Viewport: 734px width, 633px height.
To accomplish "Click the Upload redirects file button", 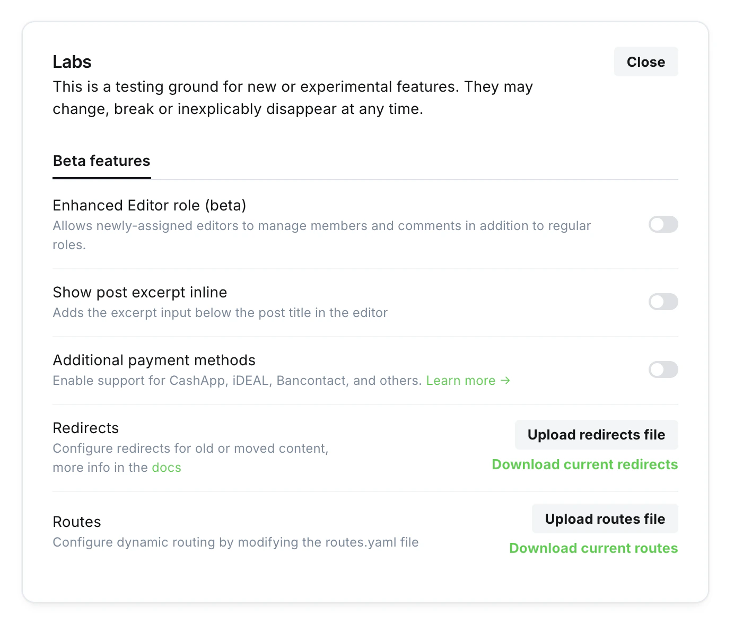I will [x=596, y=435].
